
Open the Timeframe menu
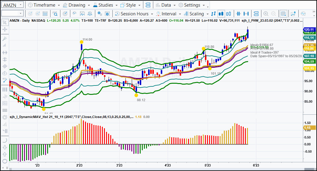pos(42,5)
